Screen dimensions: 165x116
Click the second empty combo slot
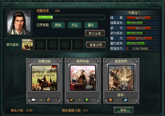40,45
